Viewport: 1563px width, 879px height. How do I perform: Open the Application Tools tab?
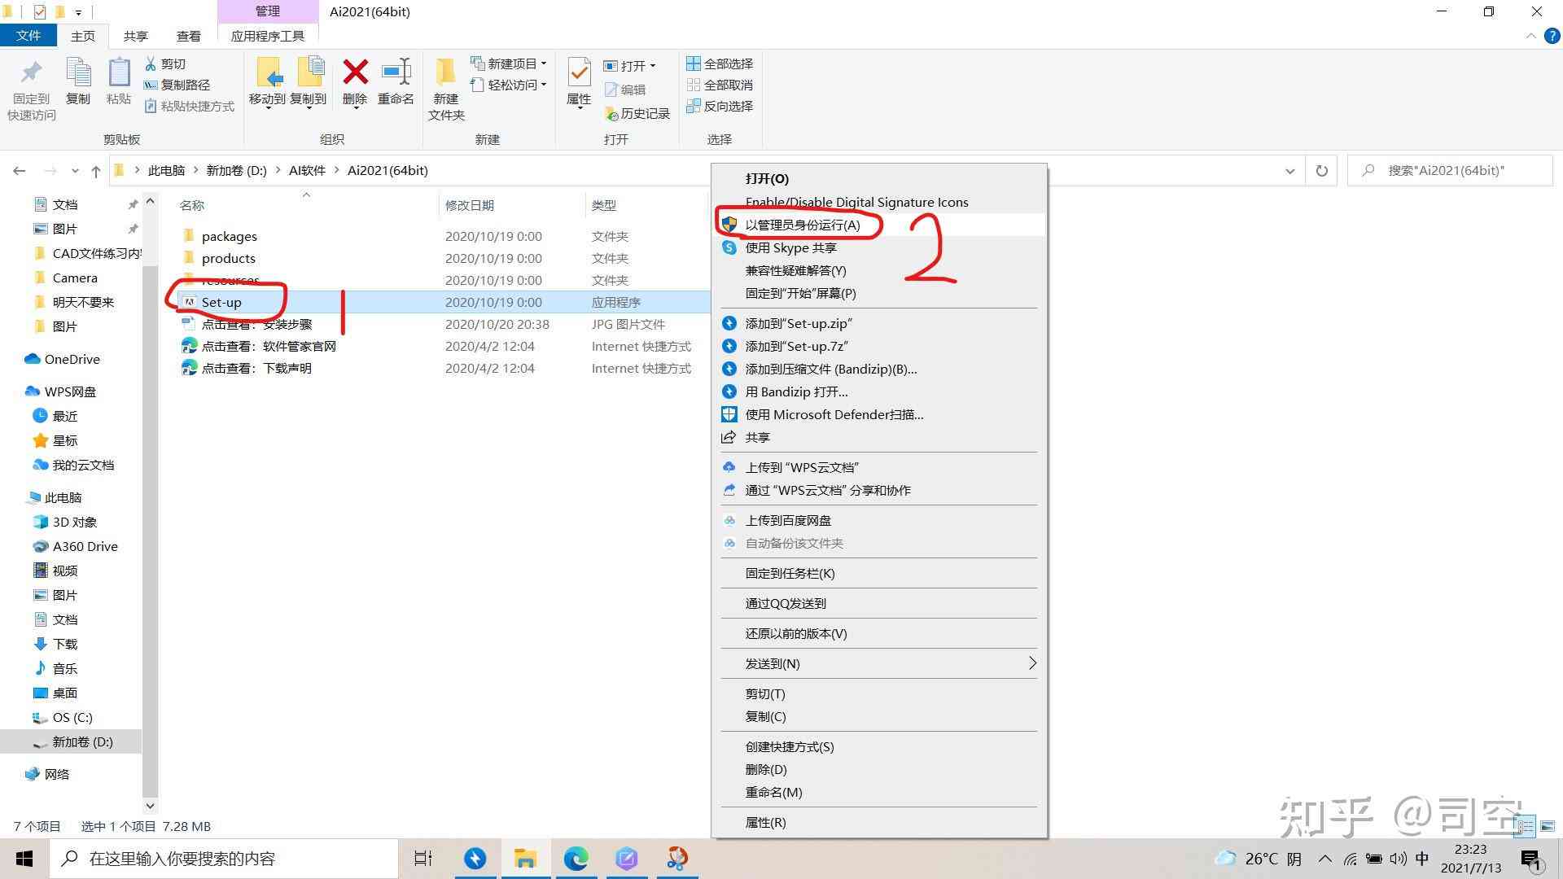click(268, 36)
